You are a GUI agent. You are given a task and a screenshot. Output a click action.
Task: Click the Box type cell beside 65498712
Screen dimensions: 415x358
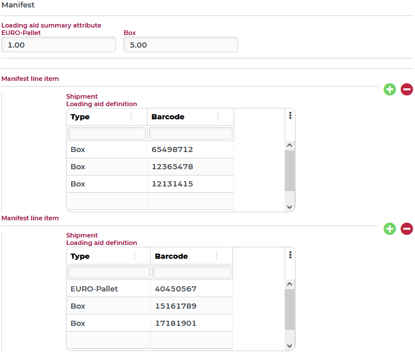click(107, 150)
